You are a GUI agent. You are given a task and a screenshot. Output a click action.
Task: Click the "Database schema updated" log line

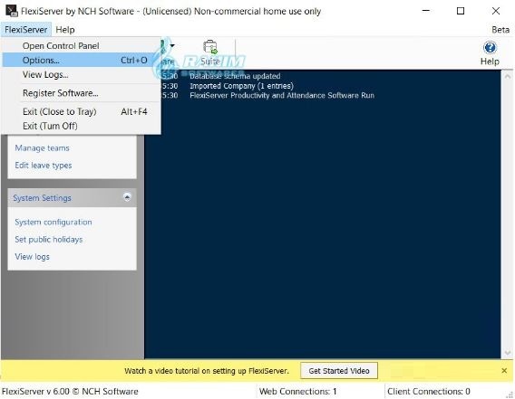[x=235, y=76]
